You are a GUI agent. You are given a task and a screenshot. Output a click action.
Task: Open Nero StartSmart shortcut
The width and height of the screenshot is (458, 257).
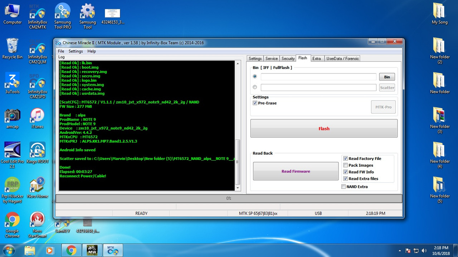click(x=38, y=225)
